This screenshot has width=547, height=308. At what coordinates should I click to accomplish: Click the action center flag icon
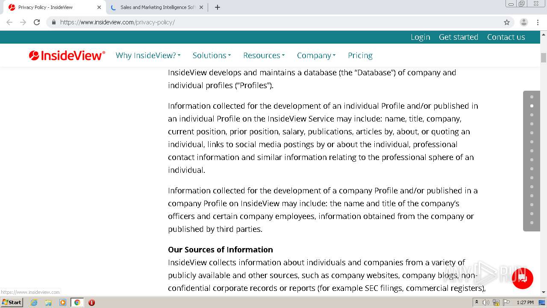tap(506, 302)
